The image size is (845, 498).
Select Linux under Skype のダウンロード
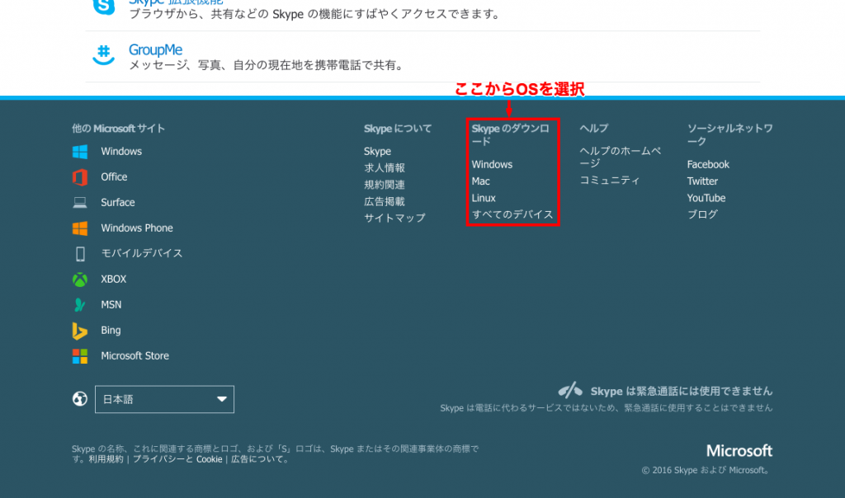click(x=484, y=198)
